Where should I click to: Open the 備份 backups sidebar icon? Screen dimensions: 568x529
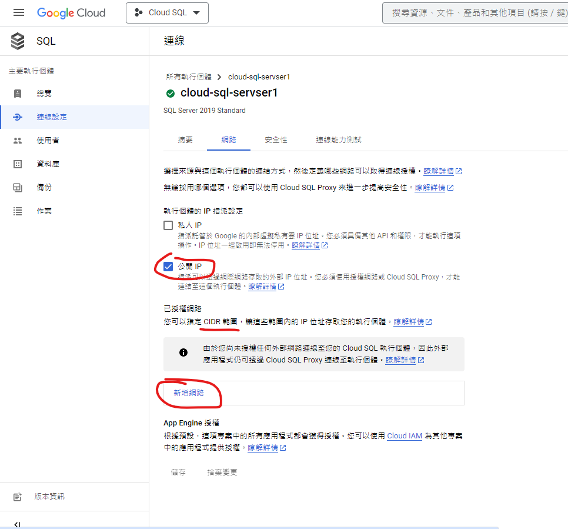point(18,188)
